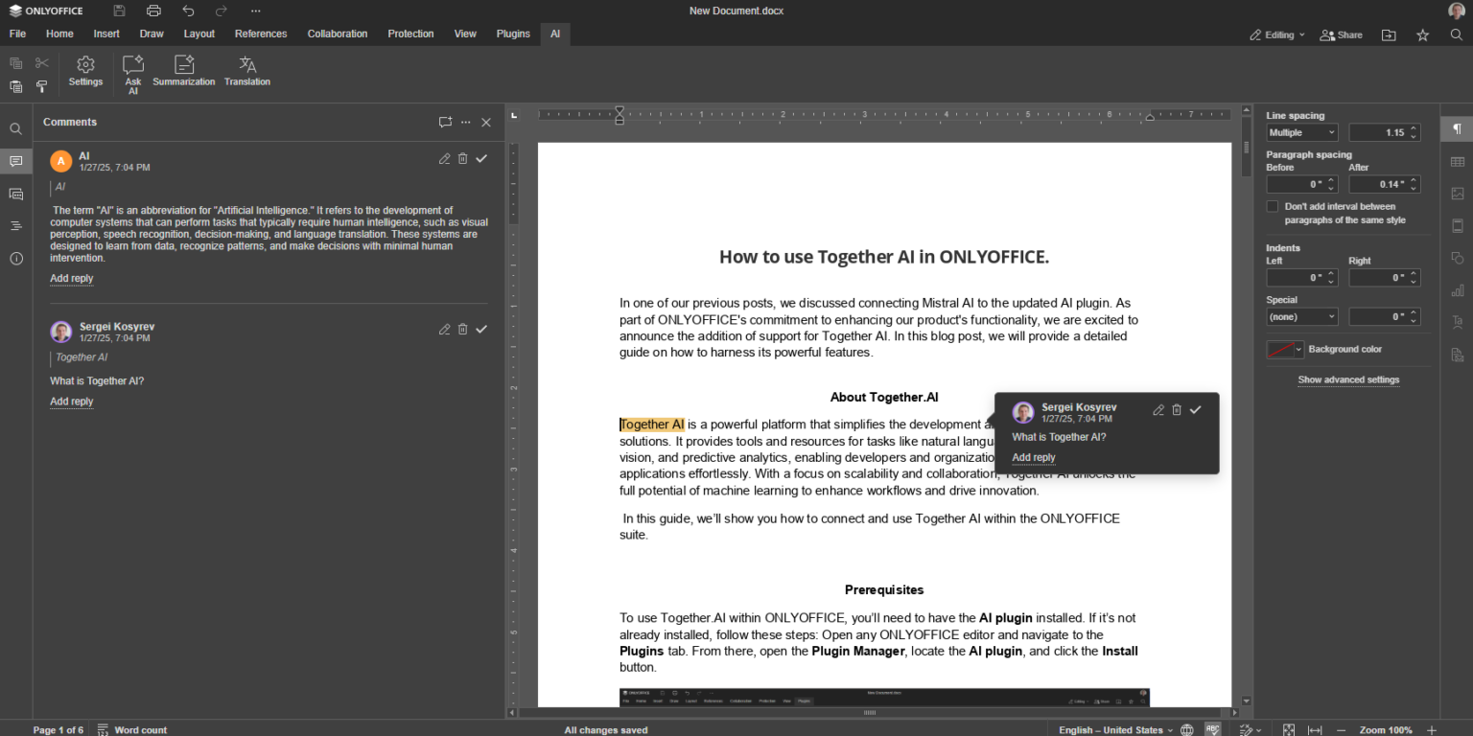Toggle the Comments panel in left sidebar
The width and height of the screenshot is (1473, 736).
pos(15,161)
